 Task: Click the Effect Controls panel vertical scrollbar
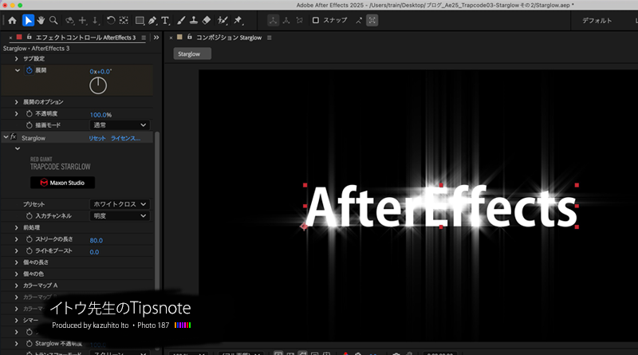tap(157, 240)
